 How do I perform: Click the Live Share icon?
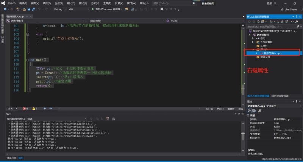point(281,9)
